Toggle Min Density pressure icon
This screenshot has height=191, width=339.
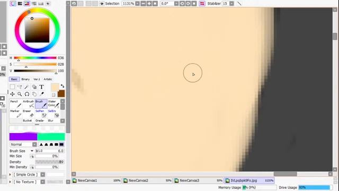pos(32,167)
